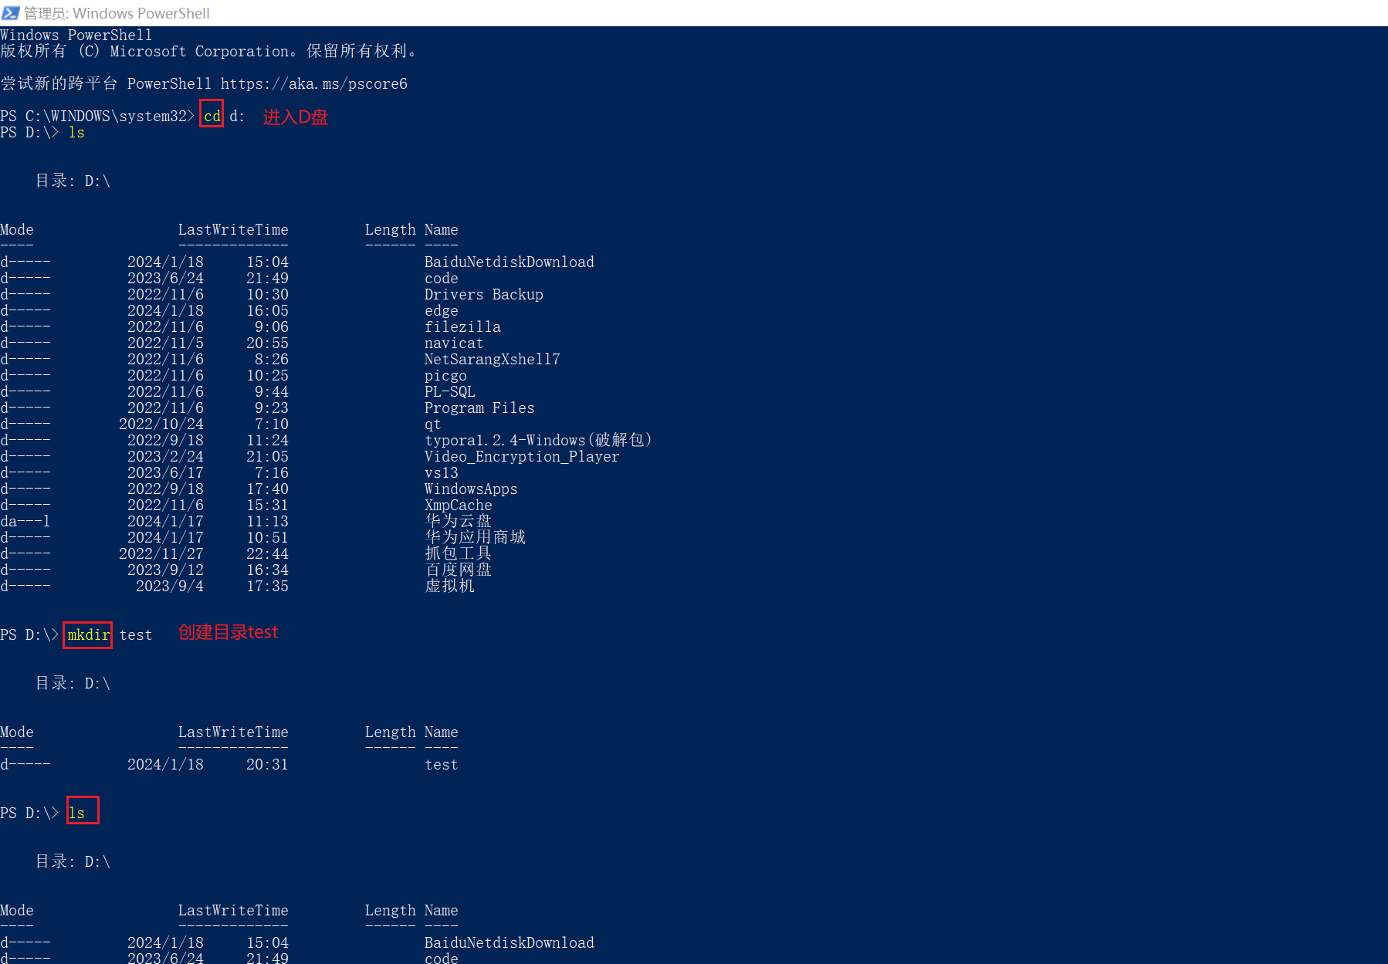
Task: Click the 'picgo' directory entry
Action: (445, 375)
